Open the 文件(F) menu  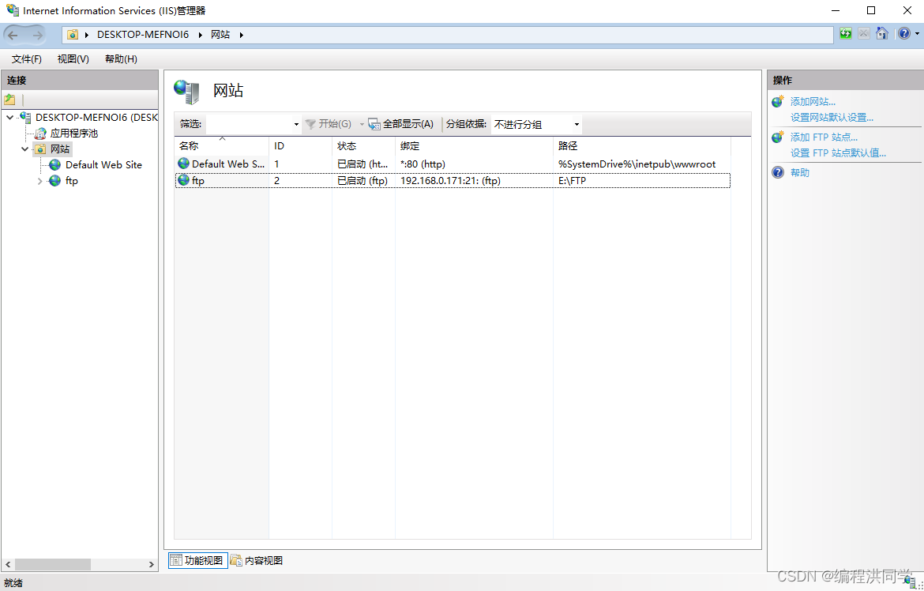(27, 59)
